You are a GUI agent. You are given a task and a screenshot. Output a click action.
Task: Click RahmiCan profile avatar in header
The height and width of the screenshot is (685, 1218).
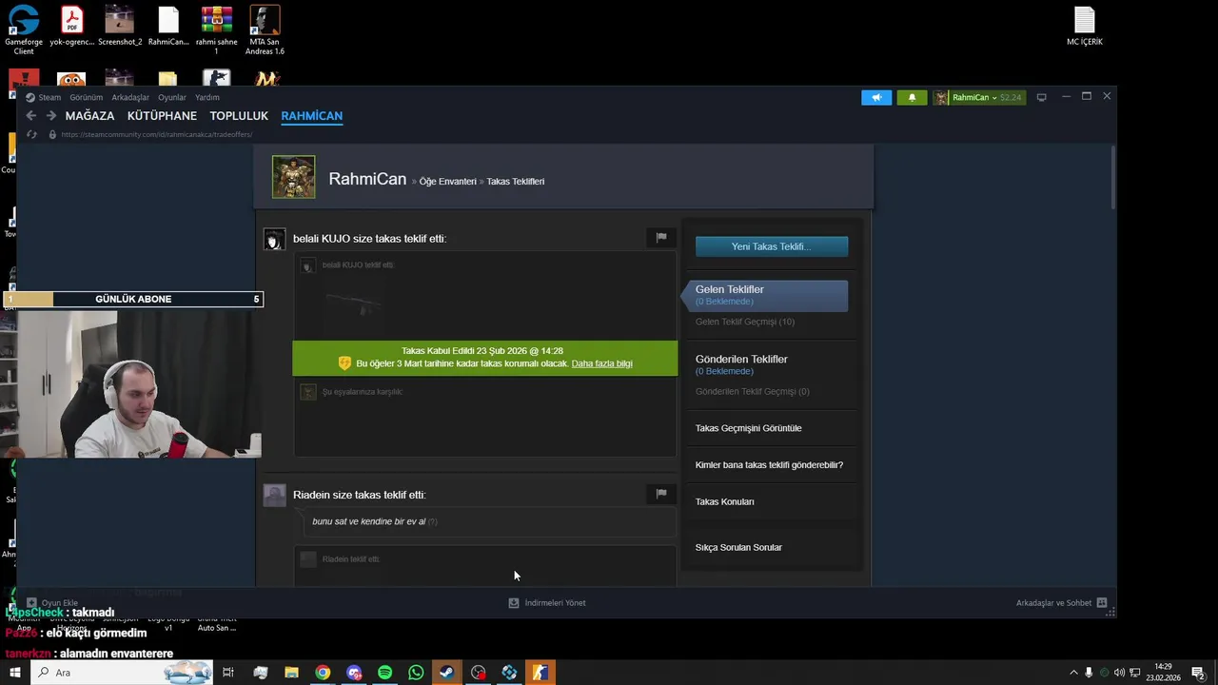click(x=294, y=177)
